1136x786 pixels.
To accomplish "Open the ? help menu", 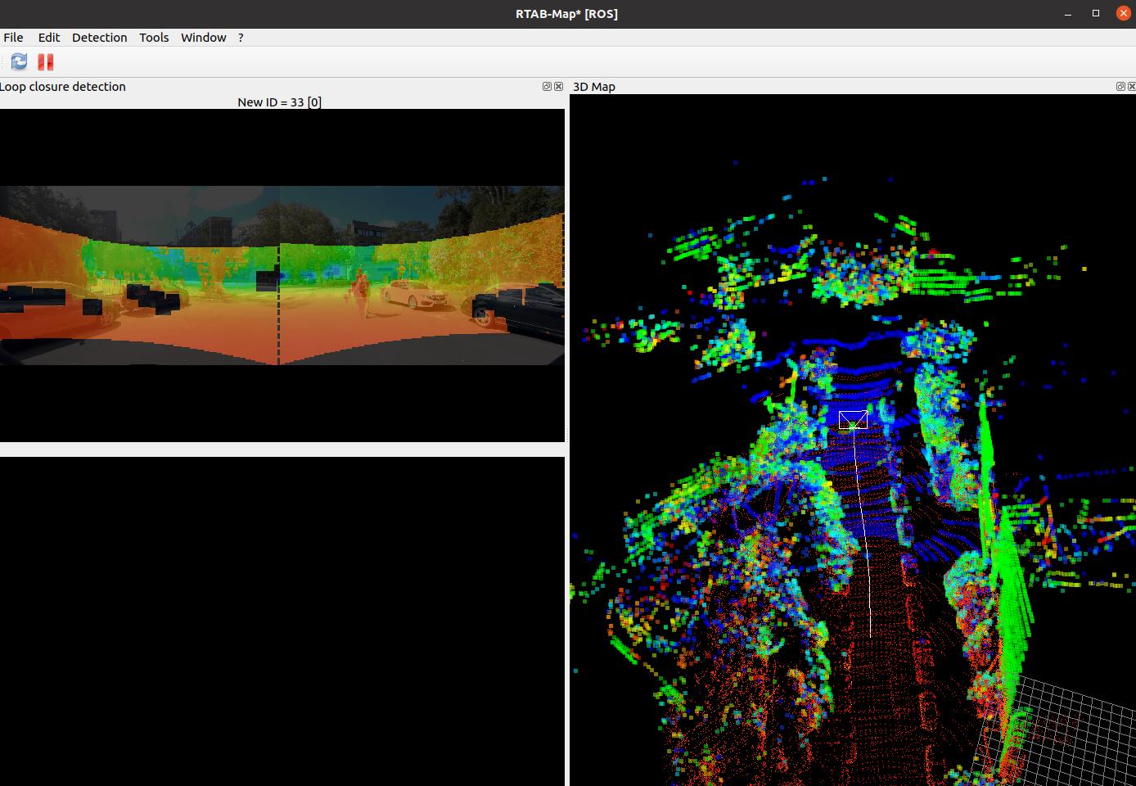I will pos(241,38).
